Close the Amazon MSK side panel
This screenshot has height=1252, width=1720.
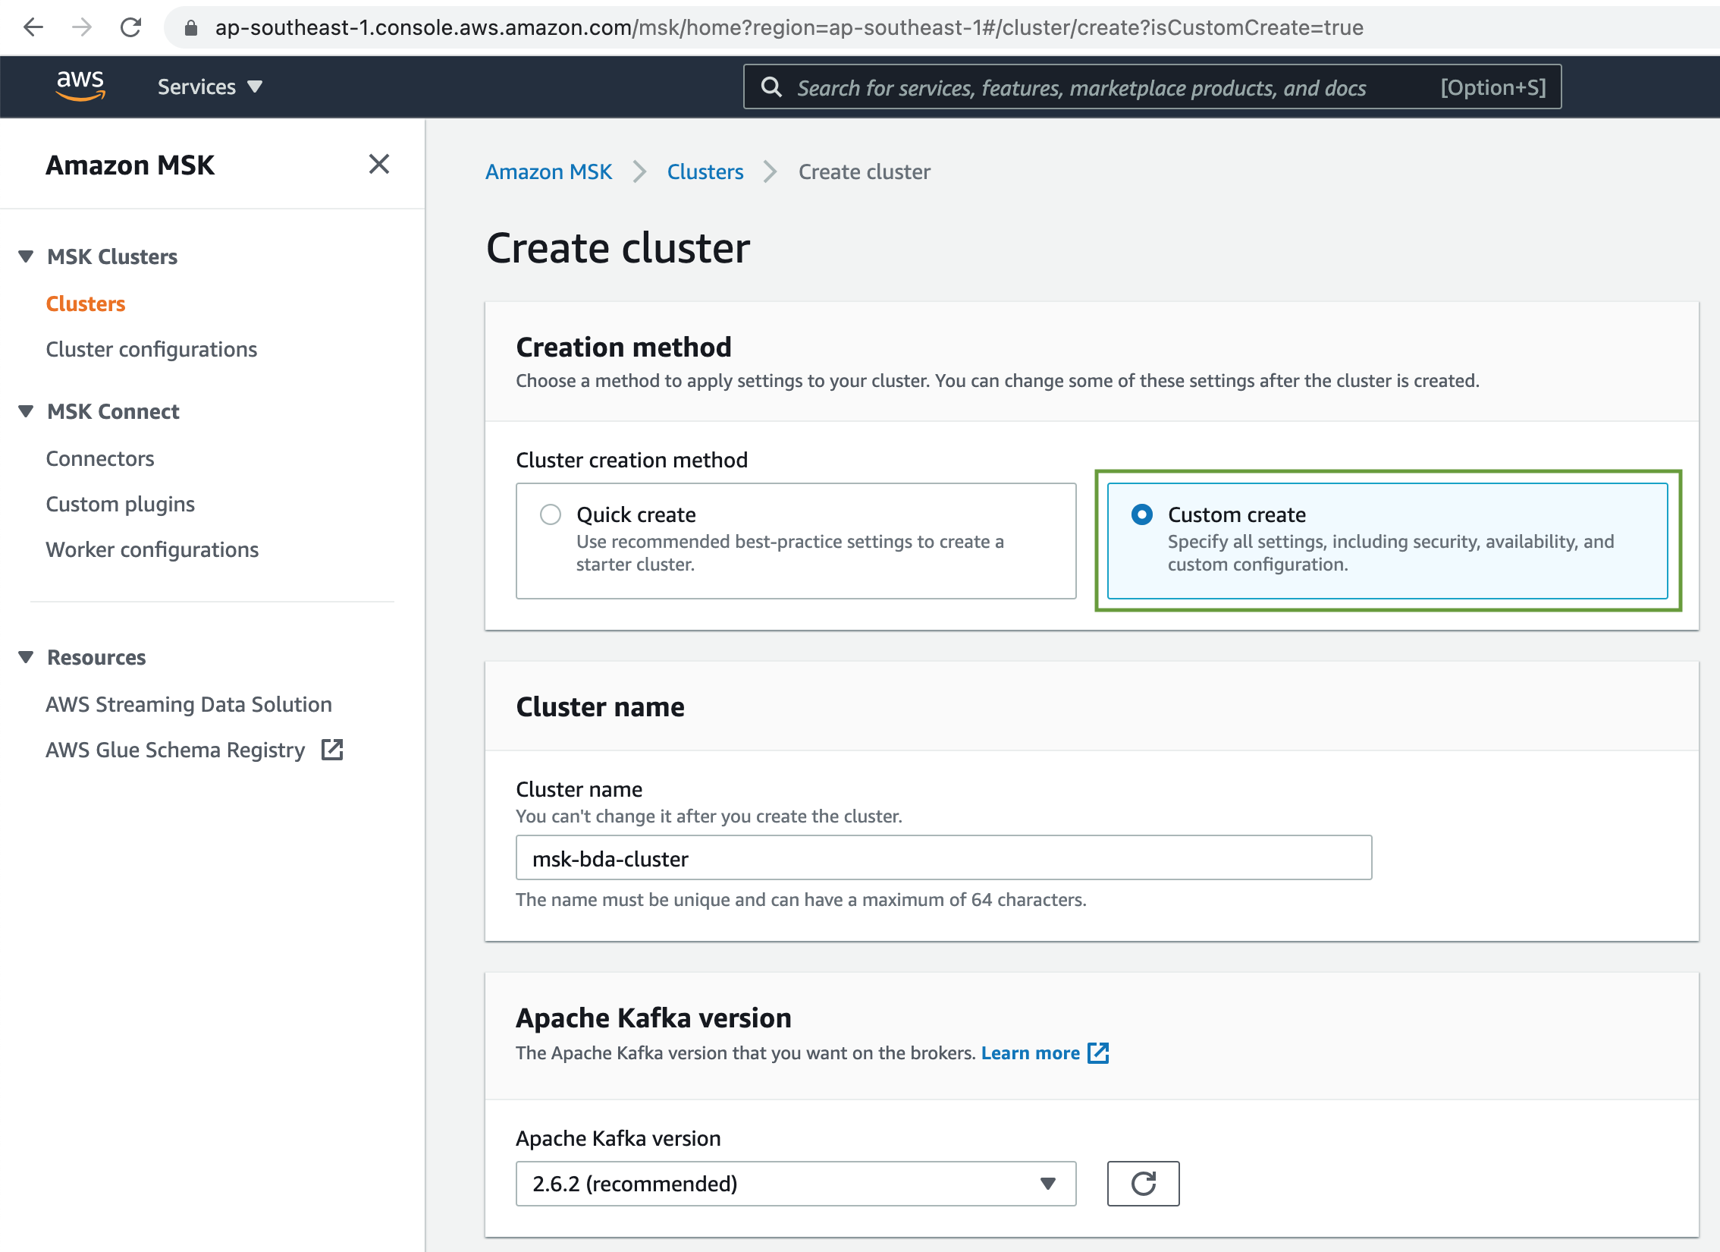pyautogui.click(x=379, y=164)
